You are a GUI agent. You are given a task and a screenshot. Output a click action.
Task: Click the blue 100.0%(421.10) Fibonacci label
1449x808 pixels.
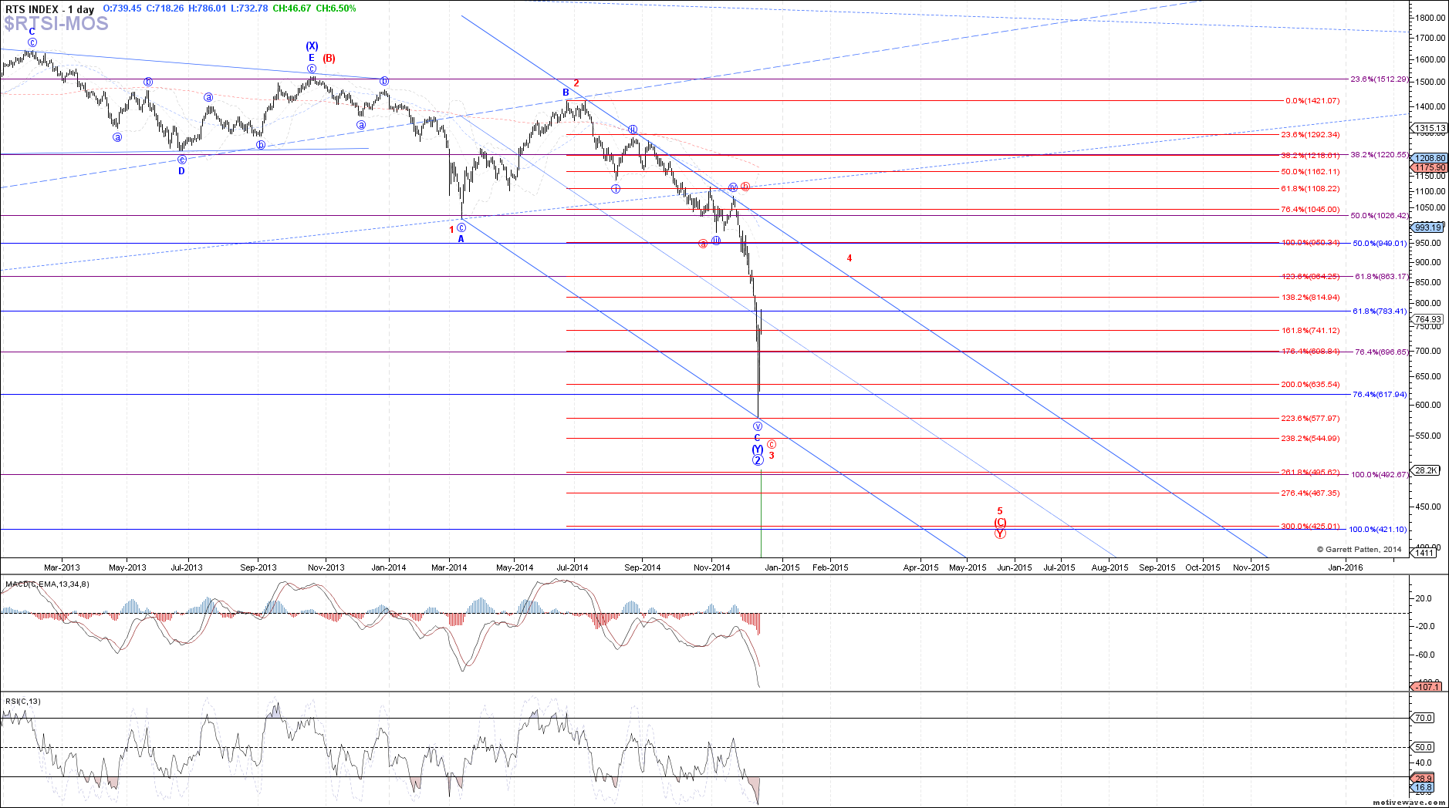pos(1377,529)
